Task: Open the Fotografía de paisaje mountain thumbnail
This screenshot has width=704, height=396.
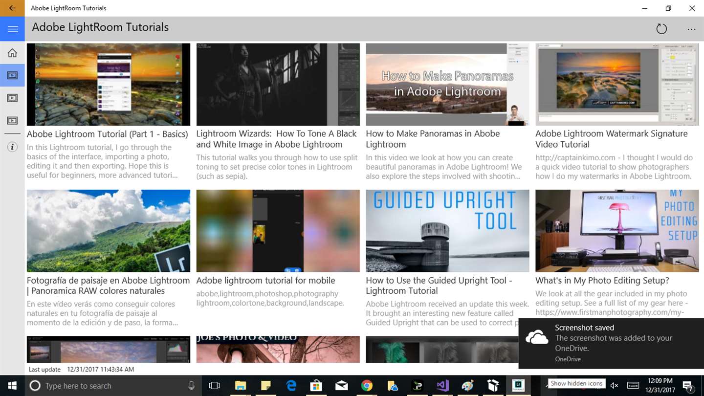Action: pos(109,231)
